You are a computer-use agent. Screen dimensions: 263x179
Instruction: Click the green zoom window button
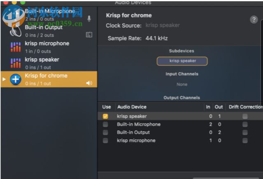[x=23, y=2]
